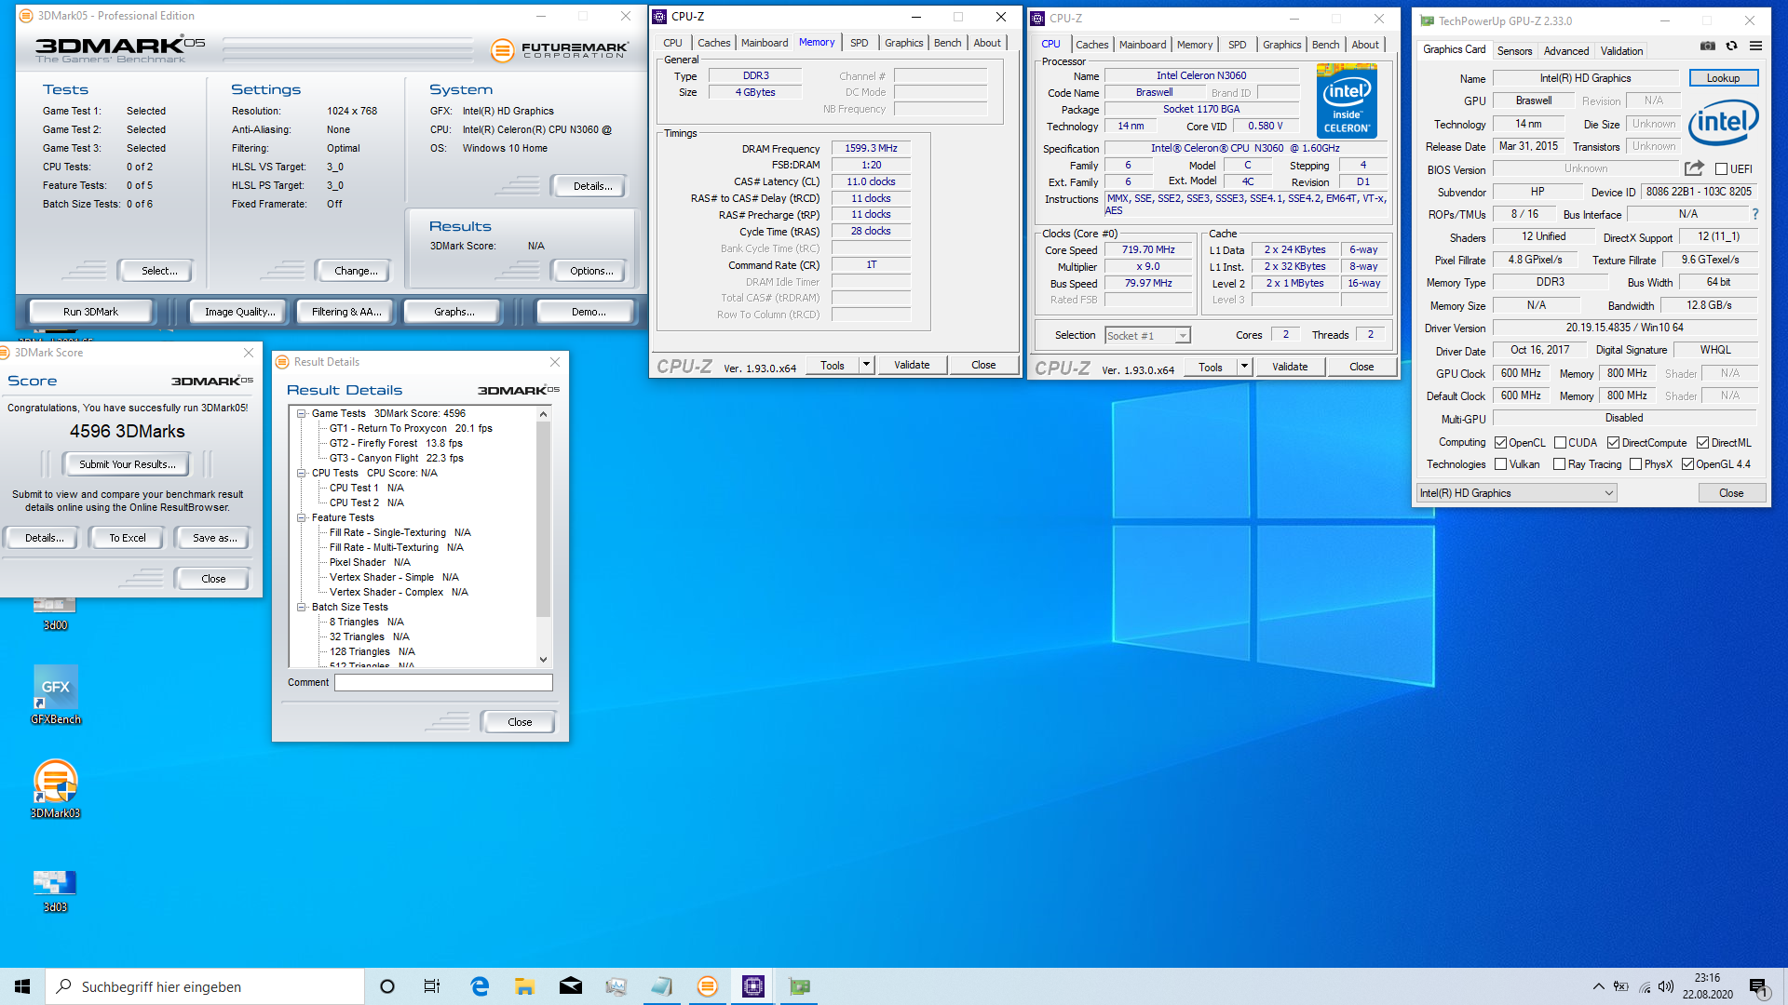Click the taskbar search box
The height and width of the screenshot is (1005, 1788).
coord(205,986)
